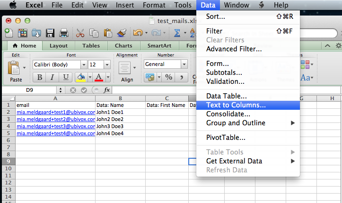This screenshot has width=342, height=203.
Task: Select column A header
Action: 55,98
